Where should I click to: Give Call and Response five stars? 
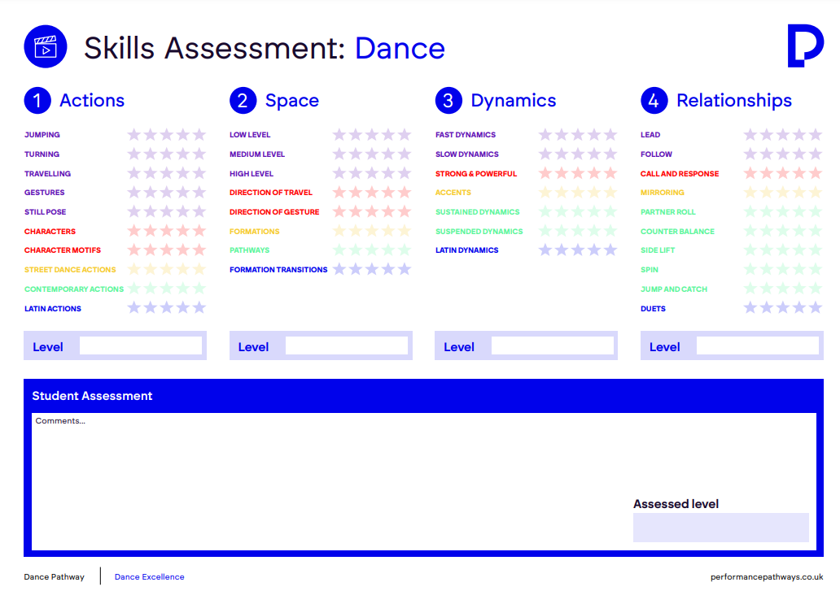[x=816, y=173]
